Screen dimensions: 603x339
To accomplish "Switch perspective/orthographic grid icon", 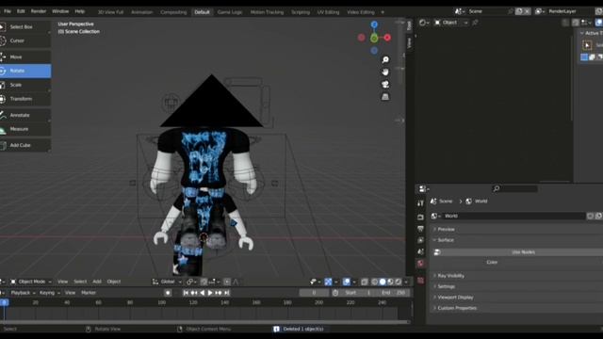I will (x=385, y=96).
